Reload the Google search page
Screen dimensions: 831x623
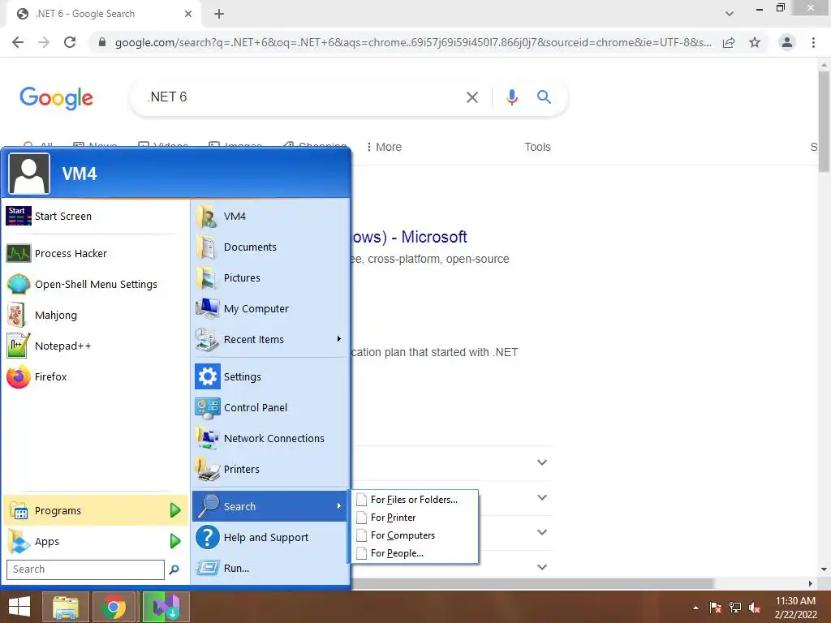[x=70, y=42]
